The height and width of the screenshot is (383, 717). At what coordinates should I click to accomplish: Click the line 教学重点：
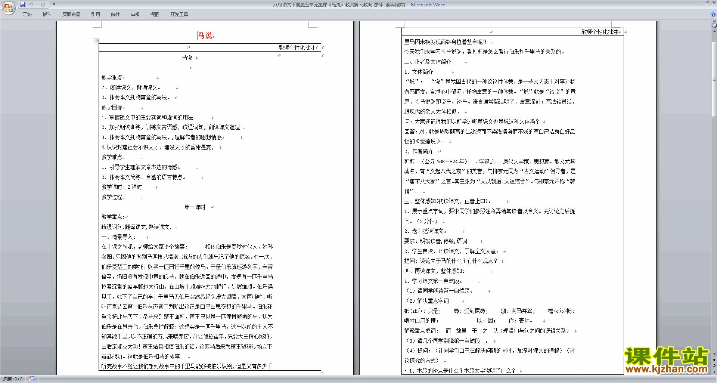pos(114,78)
